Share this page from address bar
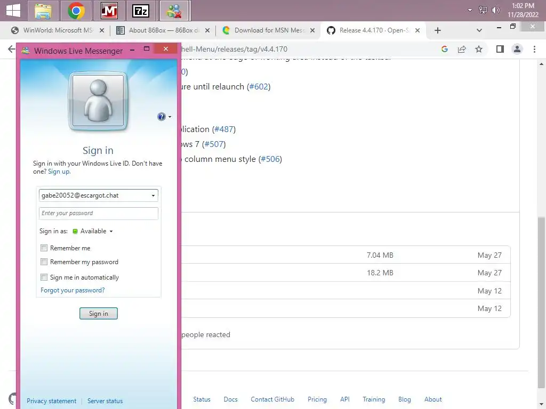This screenshot has width=546, height=409. (462, 49)
